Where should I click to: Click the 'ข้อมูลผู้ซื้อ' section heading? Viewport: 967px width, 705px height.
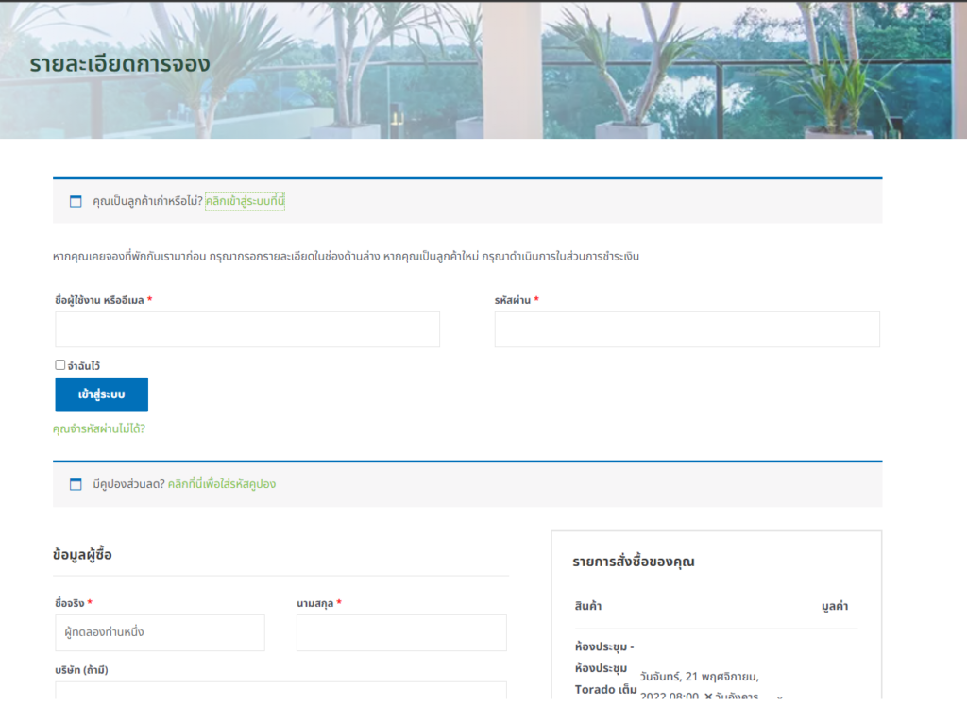coord(83,555)
